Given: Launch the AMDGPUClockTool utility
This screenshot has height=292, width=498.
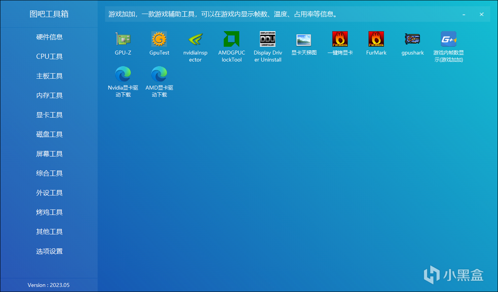Looking at the screenshot, I should (231, 43).
